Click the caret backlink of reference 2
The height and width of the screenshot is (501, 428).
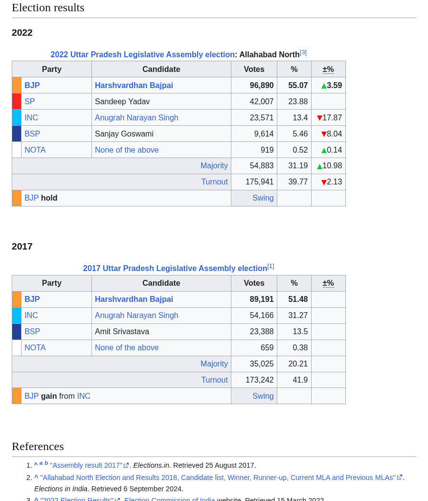[x=36, y=478]
